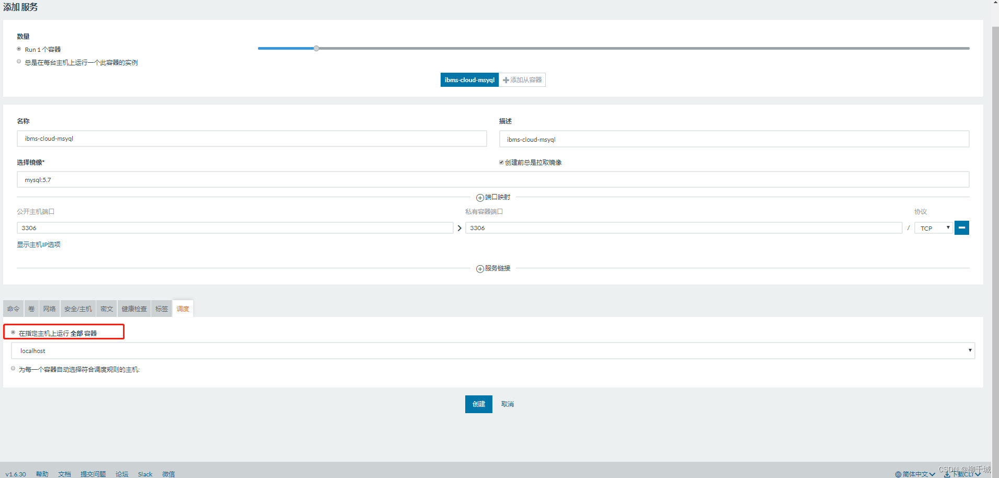Open the 简体中文 language menu
This screenshot has height=478, width=999.
915,474
